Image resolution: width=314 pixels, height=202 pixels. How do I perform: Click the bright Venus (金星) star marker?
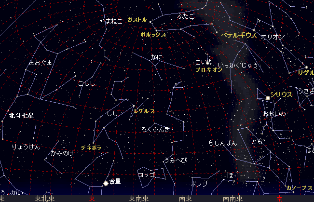(106, 183)
